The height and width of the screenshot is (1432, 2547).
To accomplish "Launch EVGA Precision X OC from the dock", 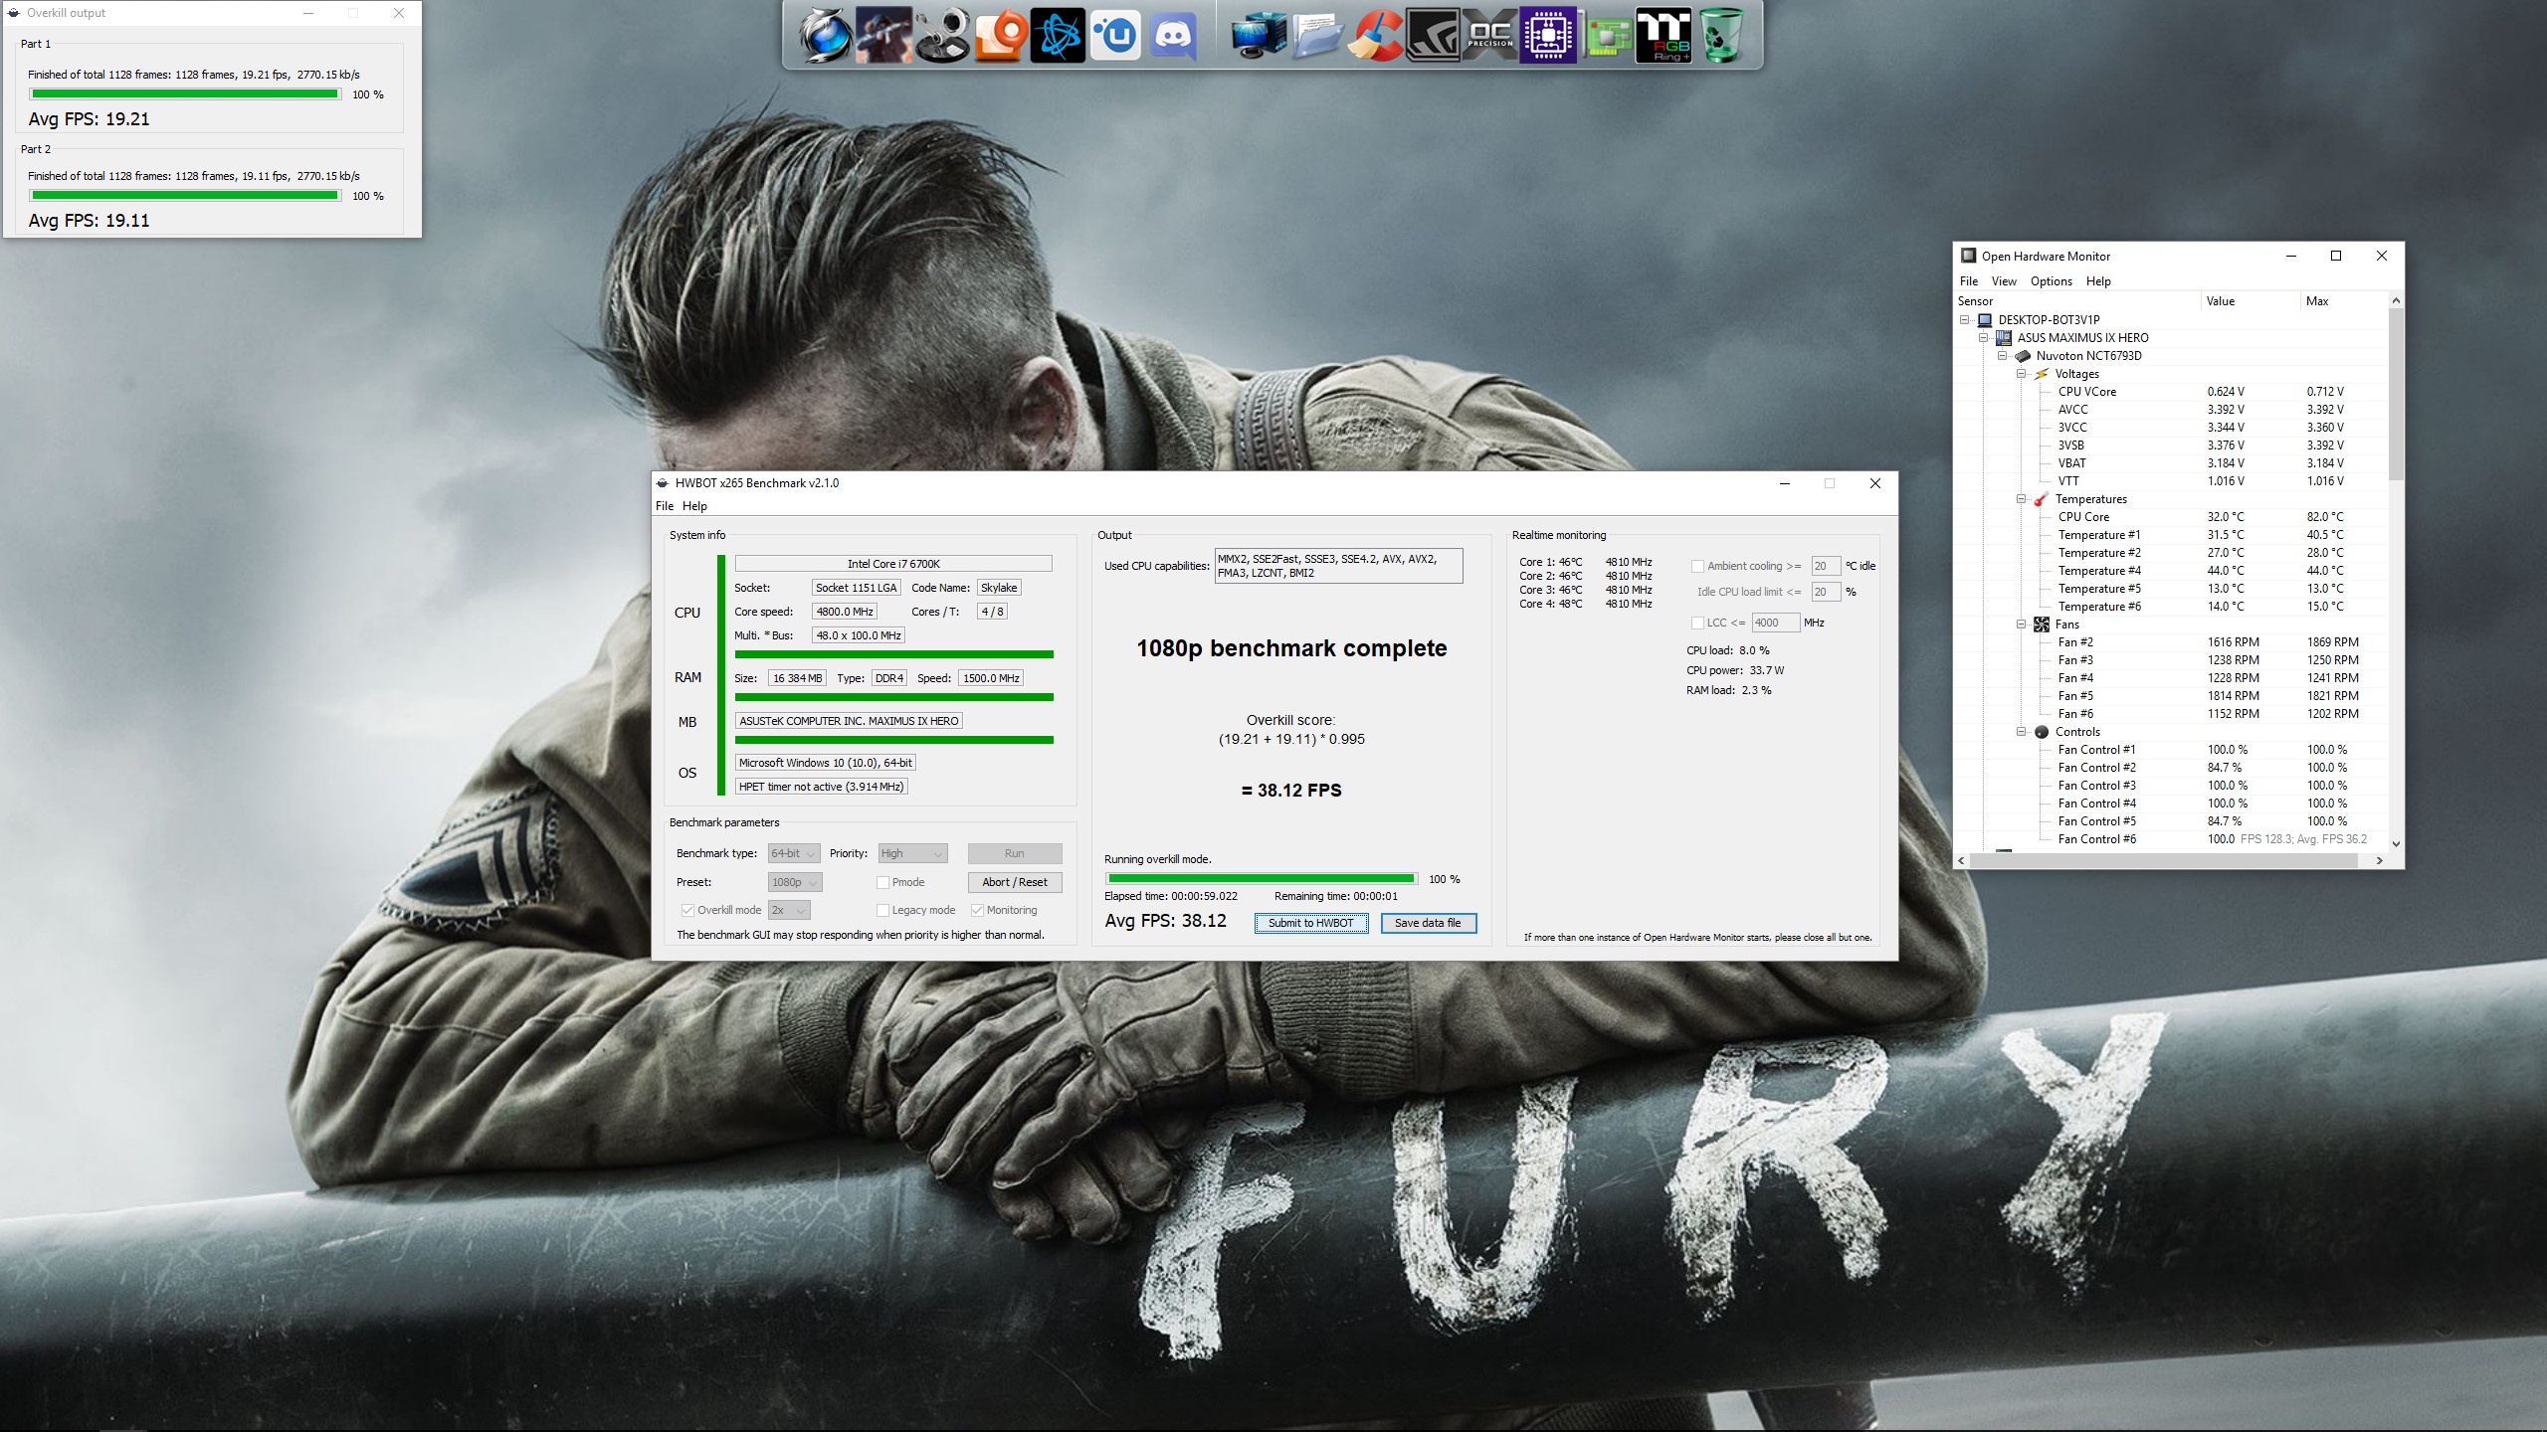I will coord(1489,36).
